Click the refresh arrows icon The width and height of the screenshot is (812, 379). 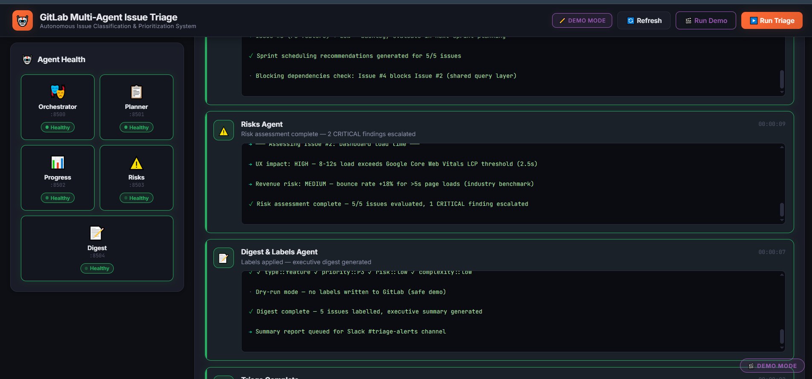(x=631, y=20)
